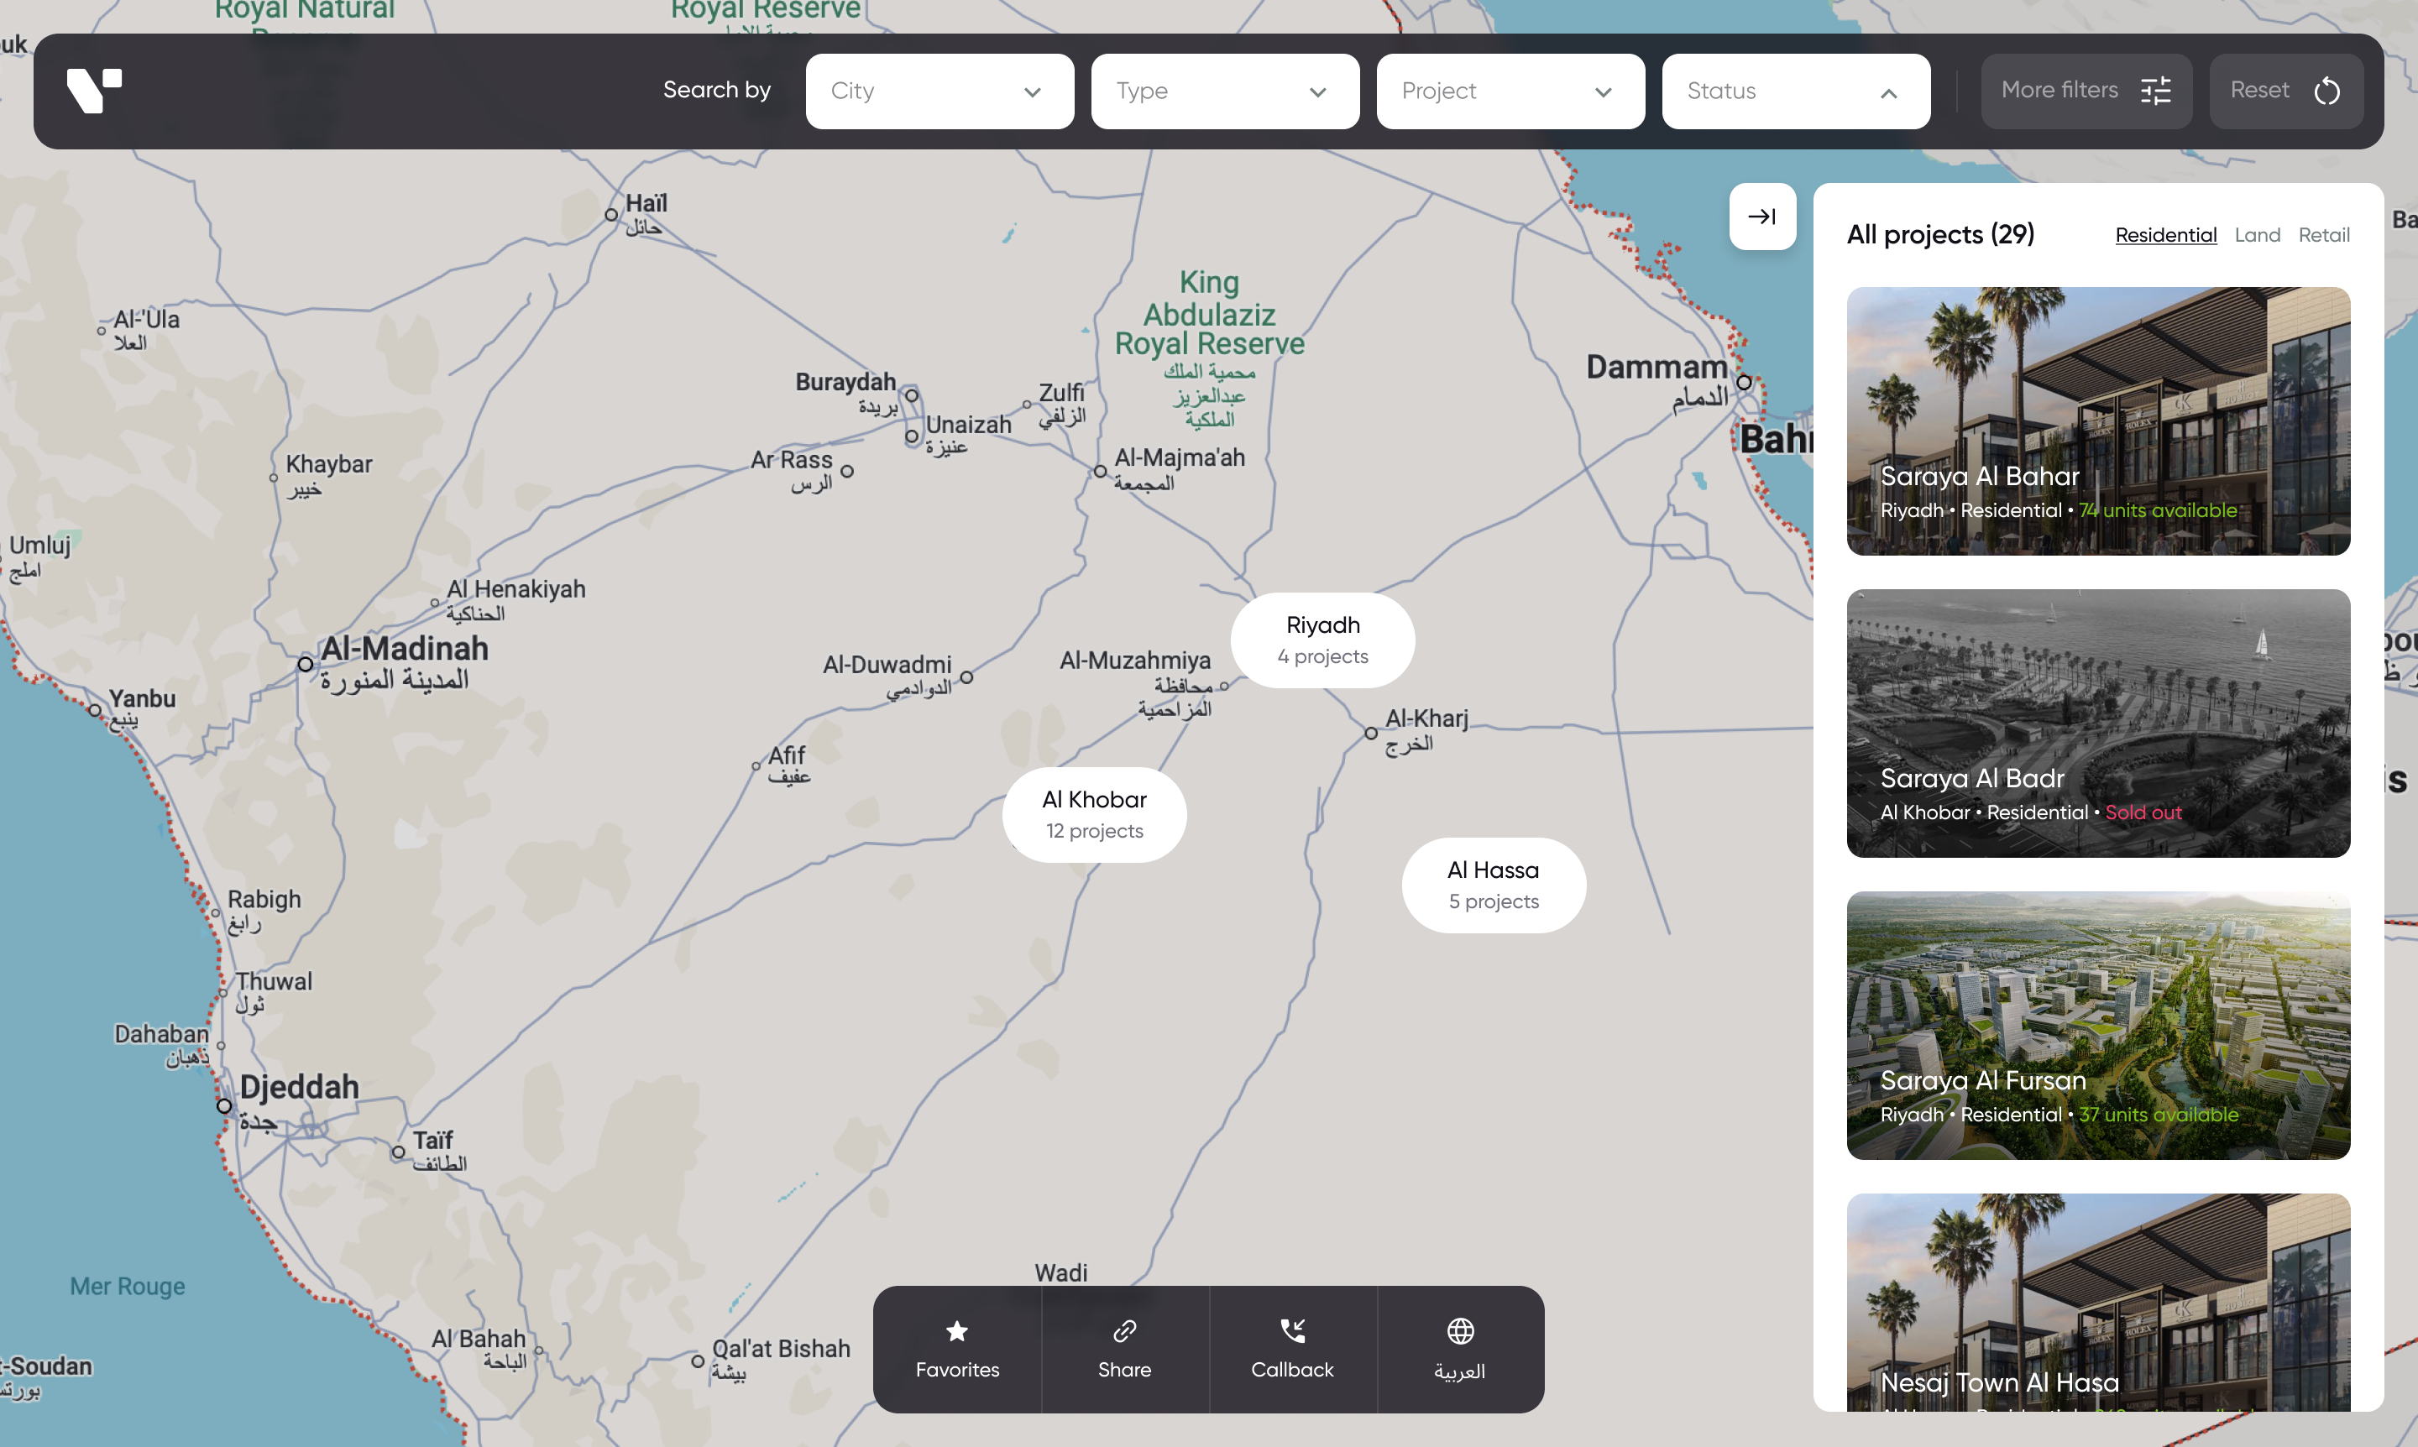Screen dimensions: 2418x1447
Task: Open the Type dropdown
Action: click(1224, 91)
